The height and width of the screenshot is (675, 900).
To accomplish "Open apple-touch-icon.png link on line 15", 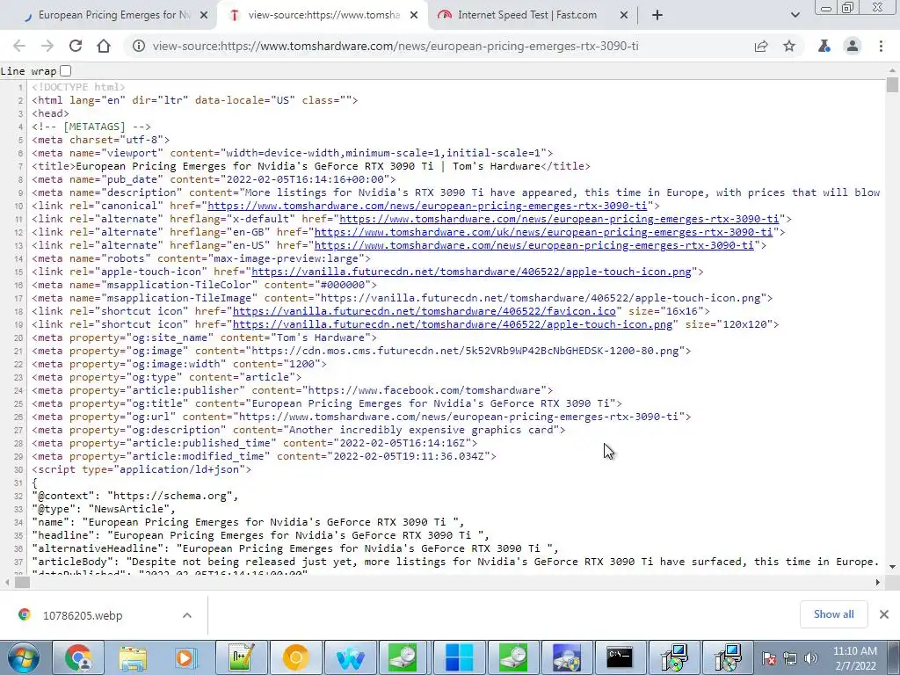I will (471, 272).
